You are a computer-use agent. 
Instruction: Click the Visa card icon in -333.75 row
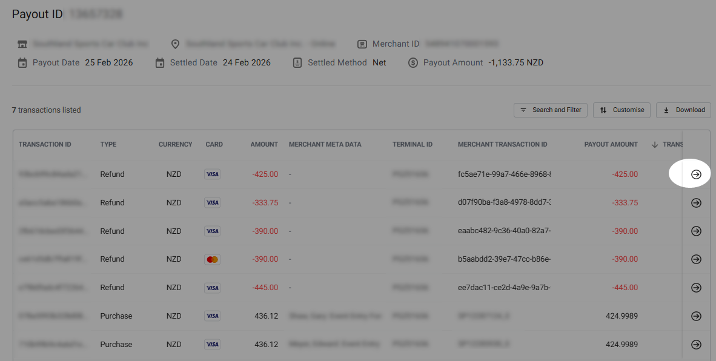click(213, 203)
